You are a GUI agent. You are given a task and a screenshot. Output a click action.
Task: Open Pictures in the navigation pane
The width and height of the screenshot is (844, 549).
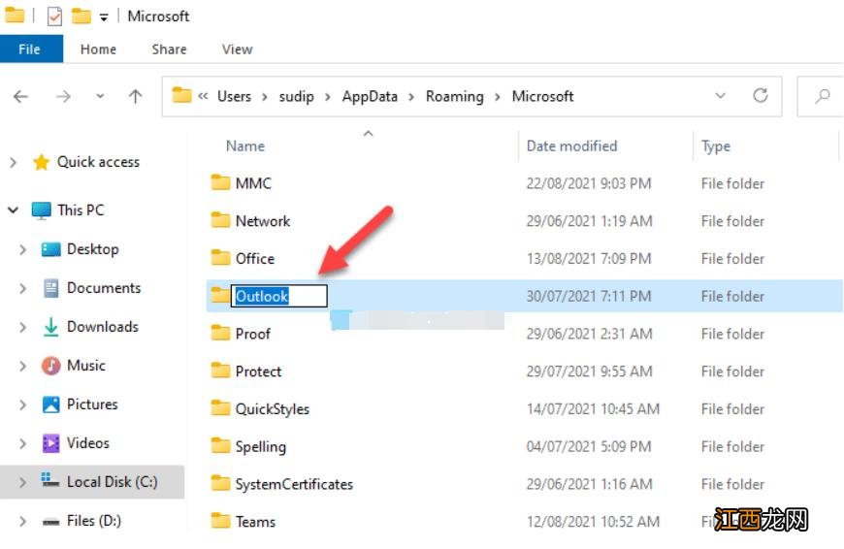(92, 404)
